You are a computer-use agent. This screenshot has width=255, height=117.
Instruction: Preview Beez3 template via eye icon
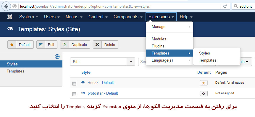[83, 83]
